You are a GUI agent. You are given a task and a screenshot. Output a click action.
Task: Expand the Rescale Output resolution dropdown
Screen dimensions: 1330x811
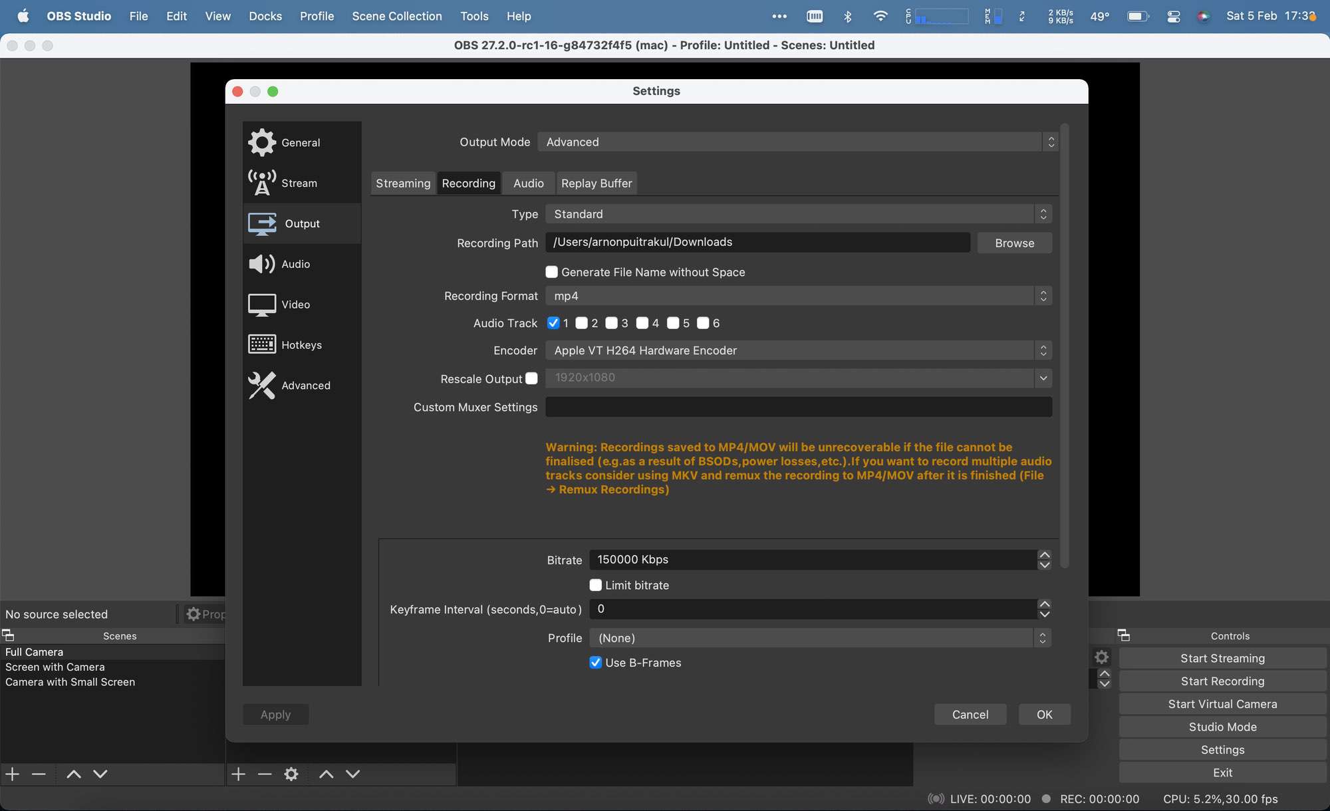(1043, 378)
